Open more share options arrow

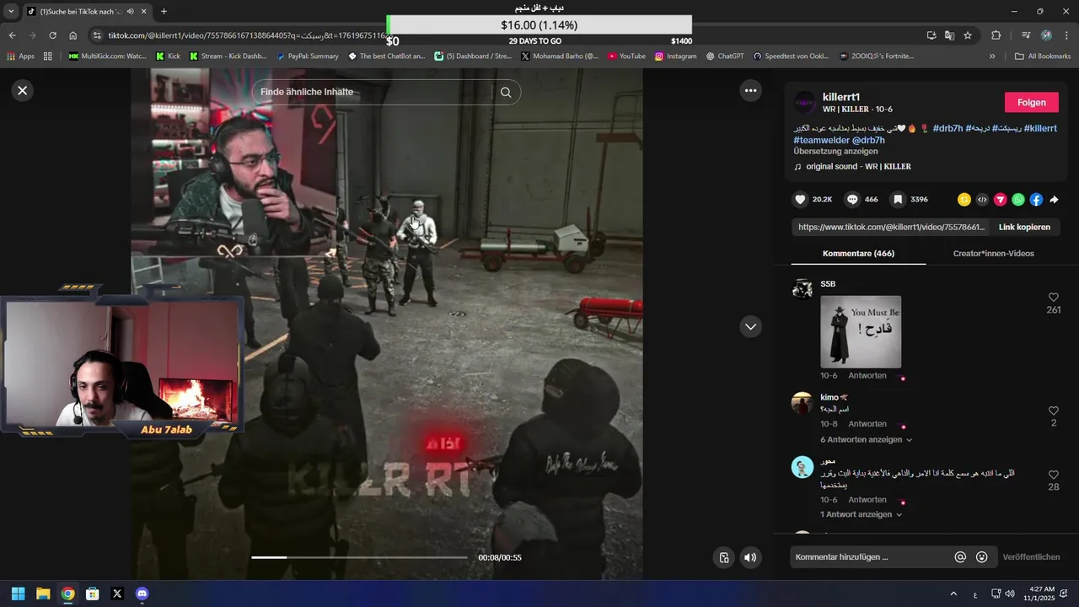pos(1054,200)
